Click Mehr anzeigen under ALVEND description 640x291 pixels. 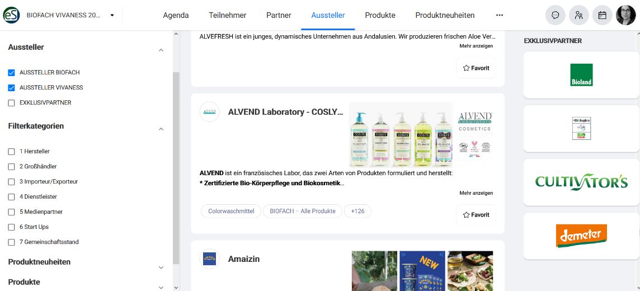coord(476,193)
